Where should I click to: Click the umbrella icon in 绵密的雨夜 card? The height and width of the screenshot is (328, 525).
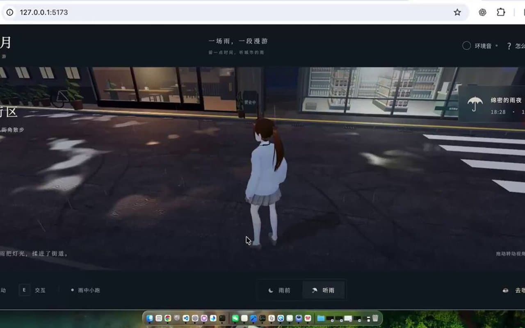[x=475, y=104]
